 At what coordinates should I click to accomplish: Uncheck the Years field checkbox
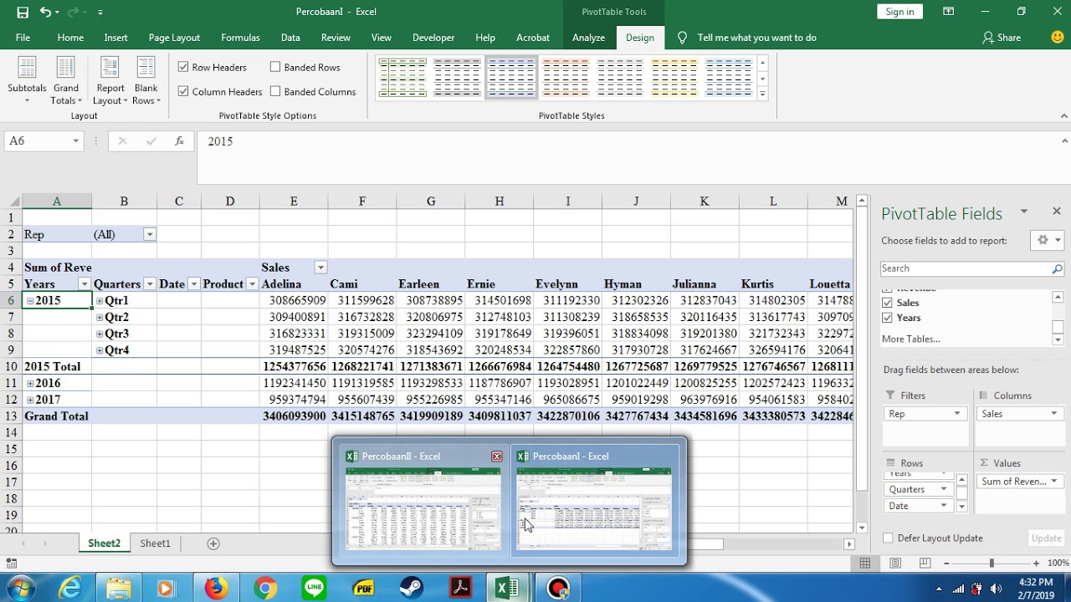(887, 318)
